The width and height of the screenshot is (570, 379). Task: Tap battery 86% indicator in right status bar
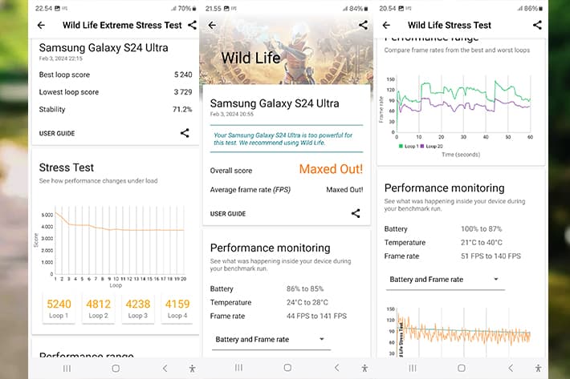(x=533, y=8)
